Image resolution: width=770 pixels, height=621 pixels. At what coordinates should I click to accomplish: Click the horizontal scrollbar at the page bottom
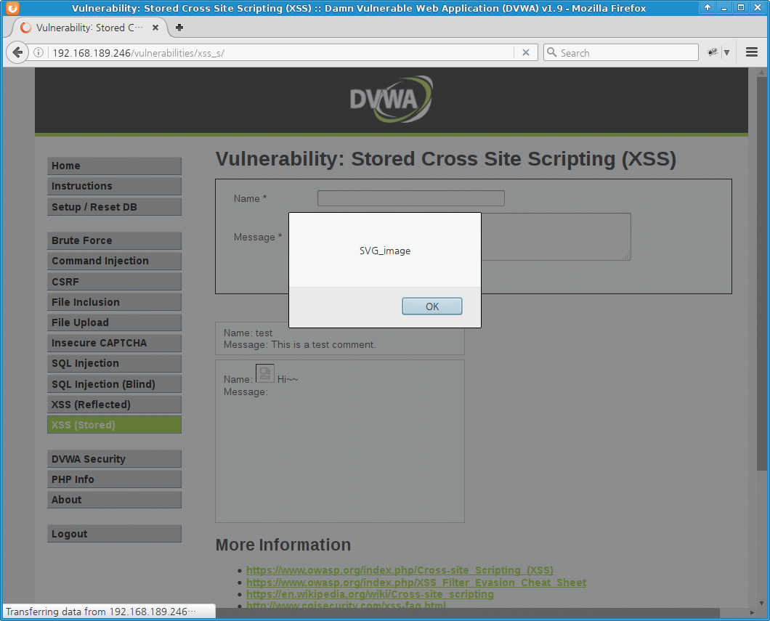point(468,613)
